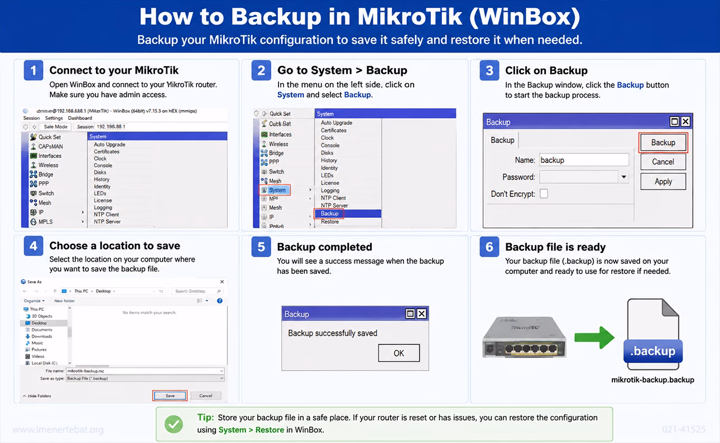The width and height of the screenshot is (720, 443).
Task: Click the Name field containing backup
Action: [584, 160]
